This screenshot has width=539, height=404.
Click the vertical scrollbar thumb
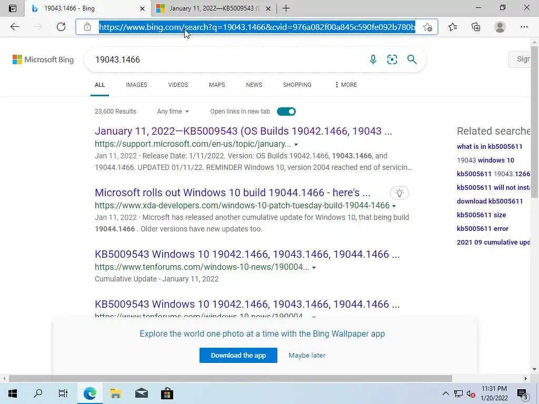(534, 122)
